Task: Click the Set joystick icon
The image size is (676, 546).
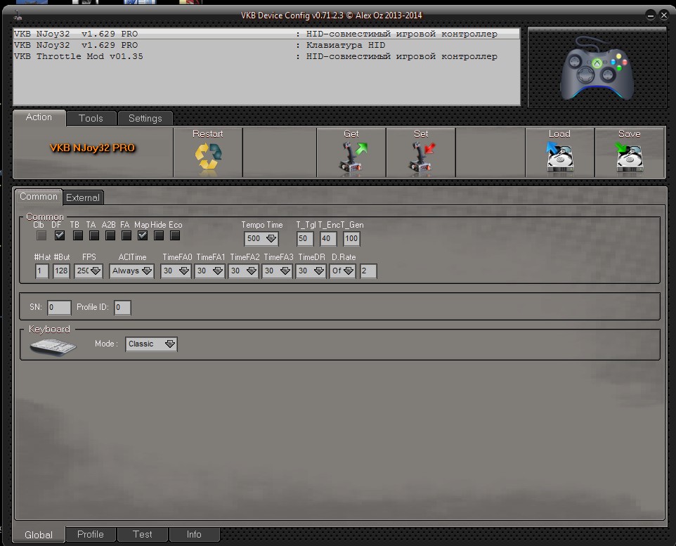Action: pos(422,157)
